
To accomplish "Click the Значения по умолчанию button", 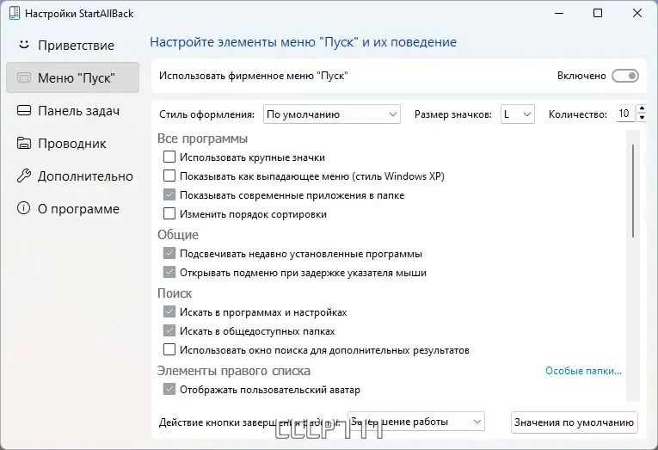I will click(x=574, y=422).
